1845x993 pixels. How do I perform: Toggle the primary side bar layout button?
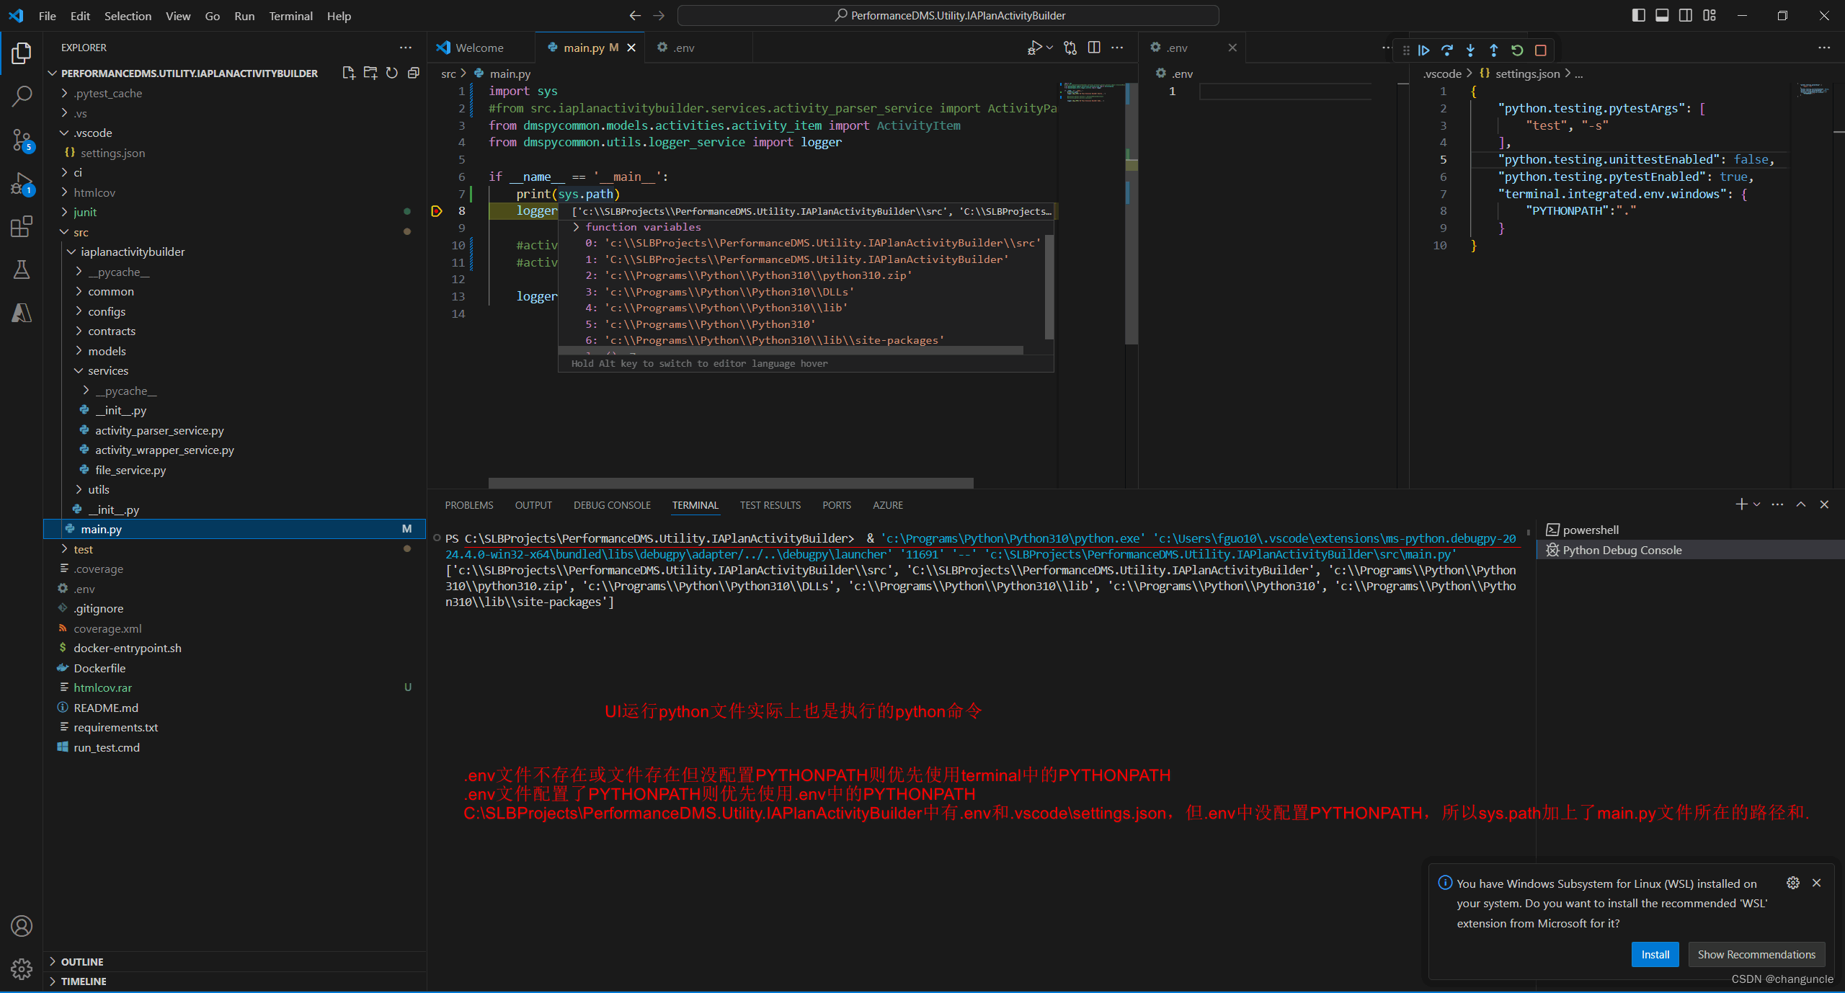pyautogui.click(x=1638, y=15)
